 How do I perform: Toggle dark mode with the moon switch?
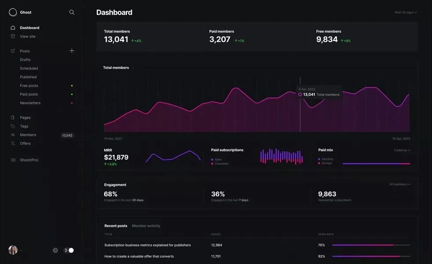(x=67, y=249)
